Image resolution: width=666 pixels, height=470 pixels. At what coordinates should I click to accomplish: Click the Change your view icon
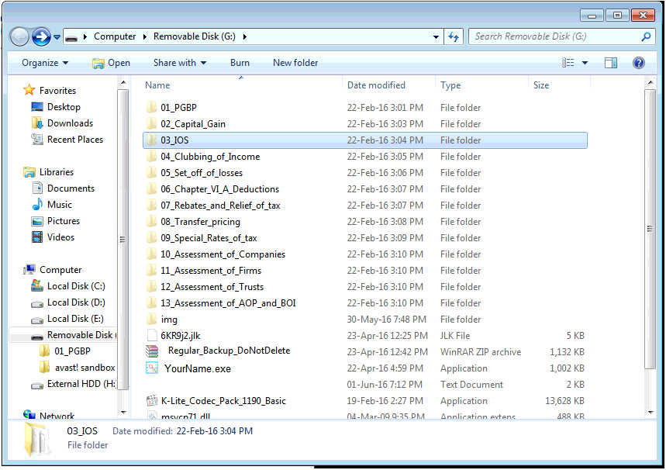click(568, 63)
